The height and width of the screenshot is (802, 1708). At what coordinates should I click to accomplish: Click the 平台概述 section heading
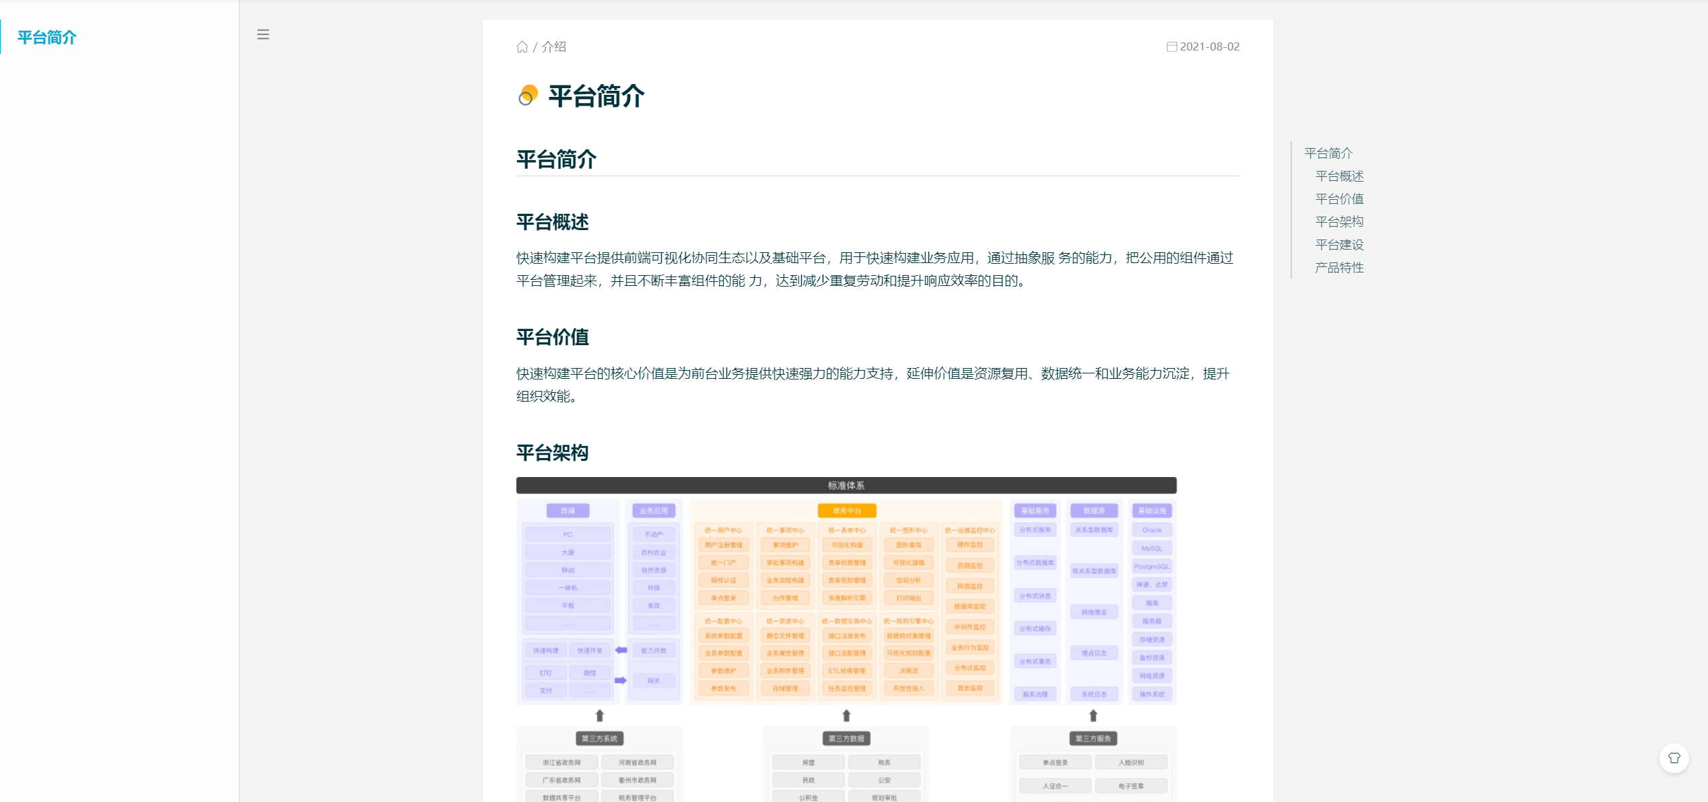552,222
